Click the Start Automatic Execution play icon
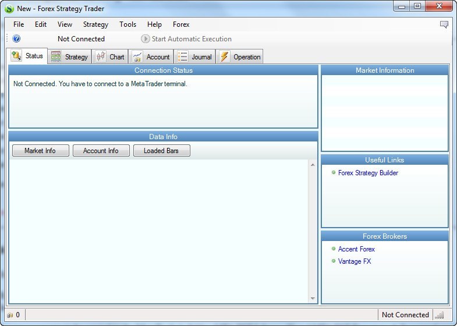Image resolution: width=457 pixels, height=326 pixels. click(x=145, y=39)
